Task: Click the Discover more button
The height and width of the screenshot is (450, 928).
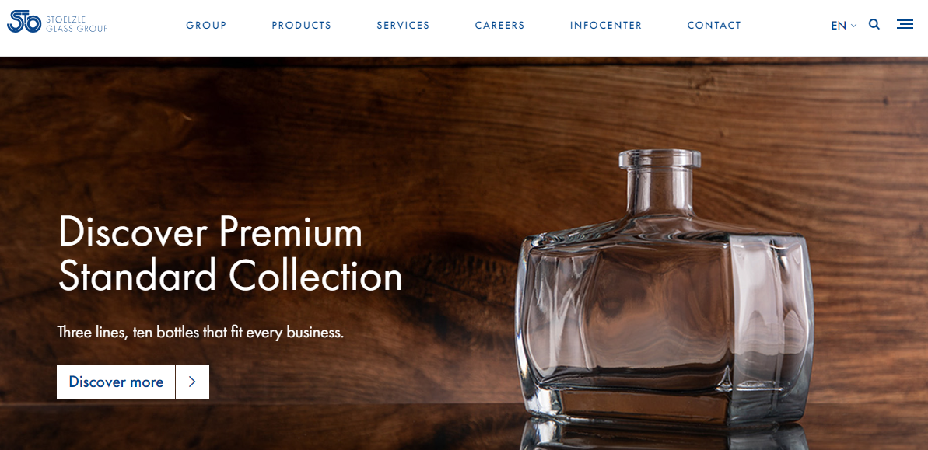Action: click(116, 382)
